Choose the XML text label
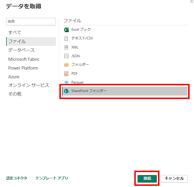Screen dimensions: 194x187 75,47
